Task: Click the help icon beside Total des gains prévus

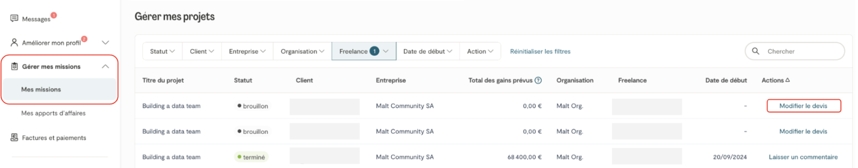Action: (x=538, y=80)
